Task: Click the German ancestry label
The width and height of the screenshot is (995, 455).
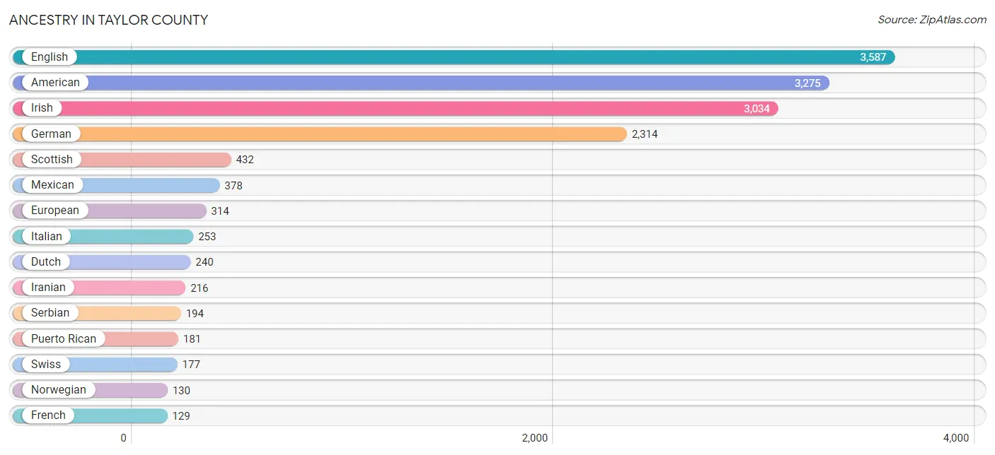Action: [51, 134]
